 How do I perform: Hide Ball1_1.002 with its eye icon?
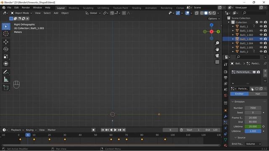[261, 35]
